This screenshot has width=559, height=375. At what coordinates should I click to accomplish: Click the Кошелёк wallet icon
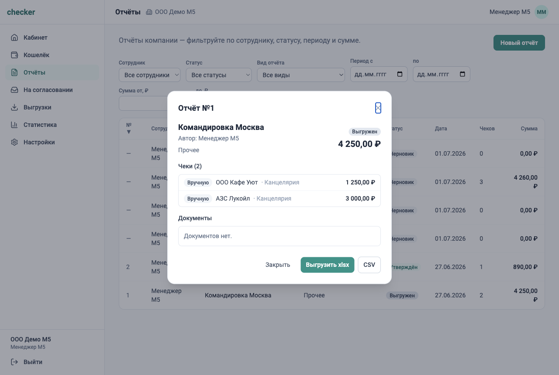[14, 55]
